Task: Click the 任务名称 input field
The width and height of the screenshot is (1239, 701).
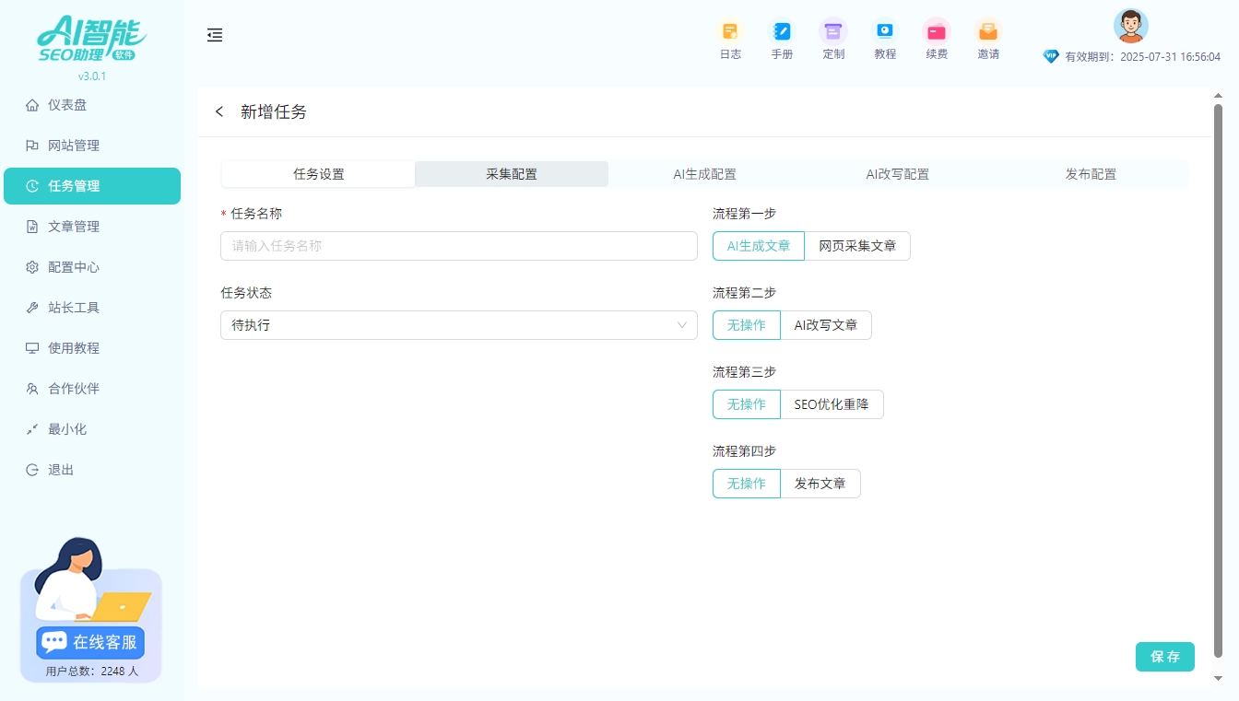Action: tap(458, 245)
